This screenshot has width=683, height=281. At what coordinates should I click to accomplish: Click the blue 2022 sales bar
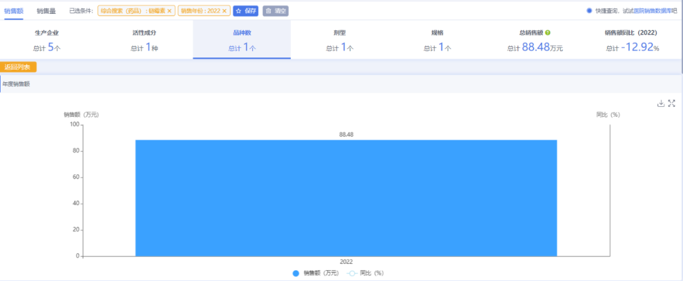coord(346,198)
